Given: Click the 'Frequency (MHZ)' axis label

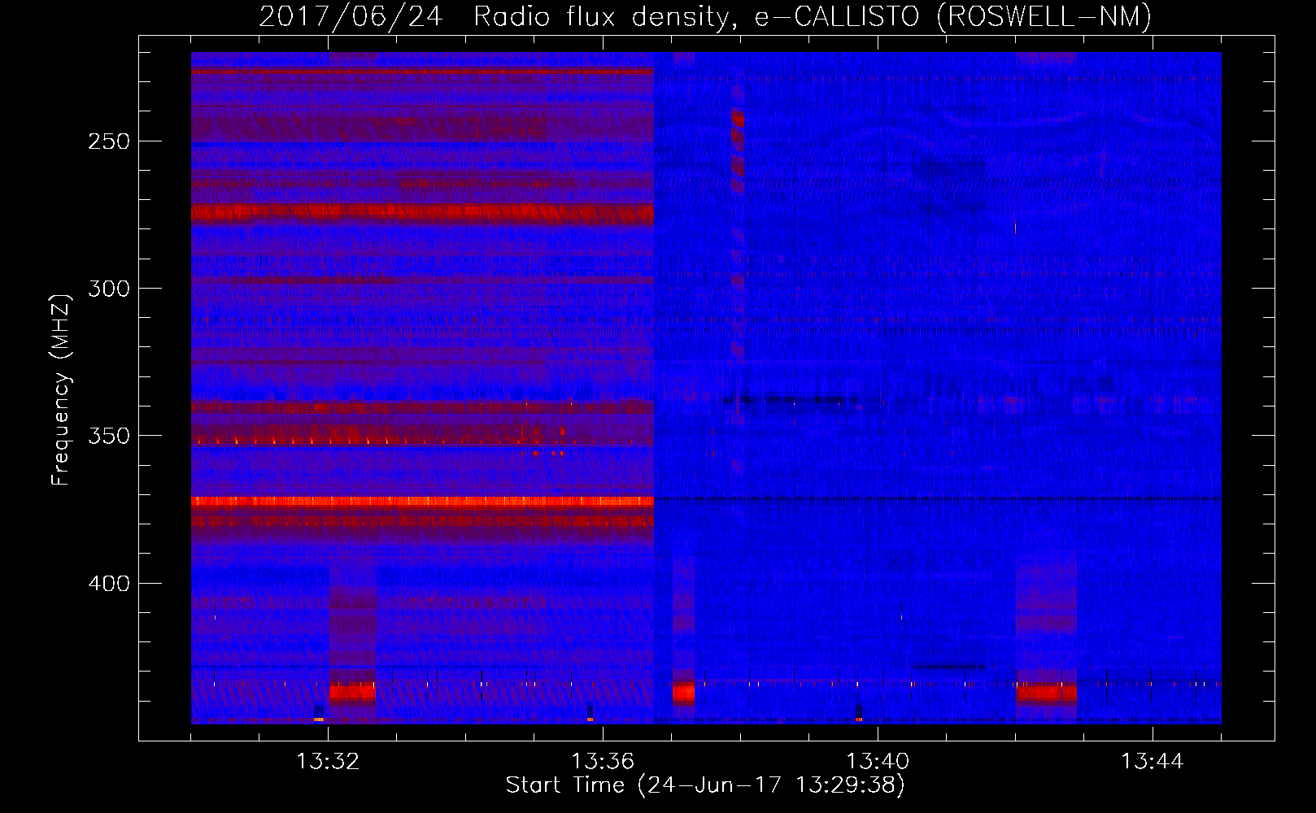Looking at the screenshot, I should click(x=61, y=389).
